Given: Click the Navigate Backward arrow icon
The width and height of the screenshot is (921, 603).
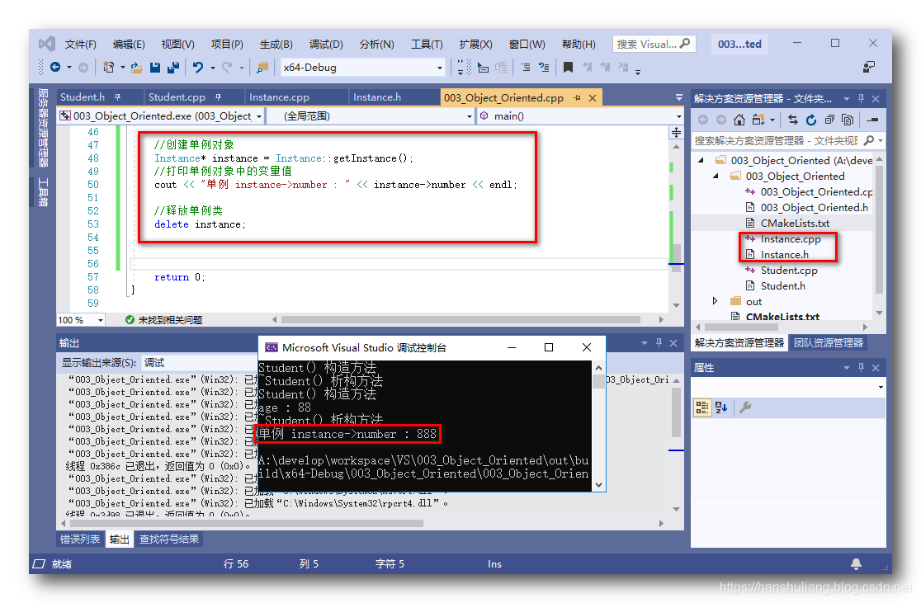Looking at the screenshot, I should pos(55,68).
